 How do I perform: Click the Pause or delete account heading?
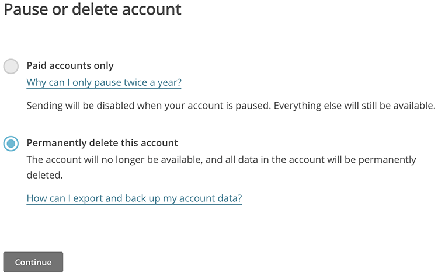tap(93, 10)
